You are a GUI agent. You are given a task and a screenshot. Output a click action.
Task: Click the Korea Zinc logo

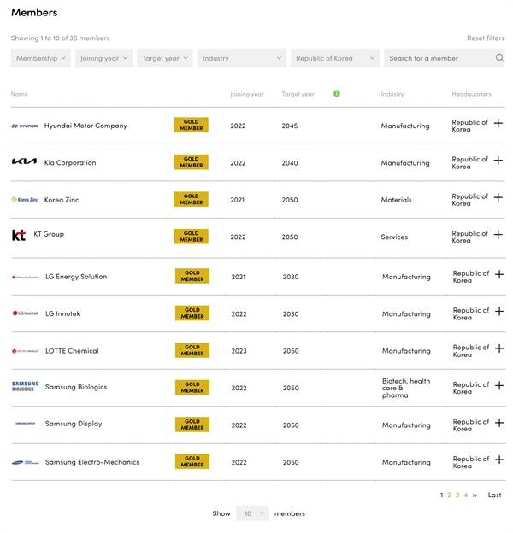(24, 200)
